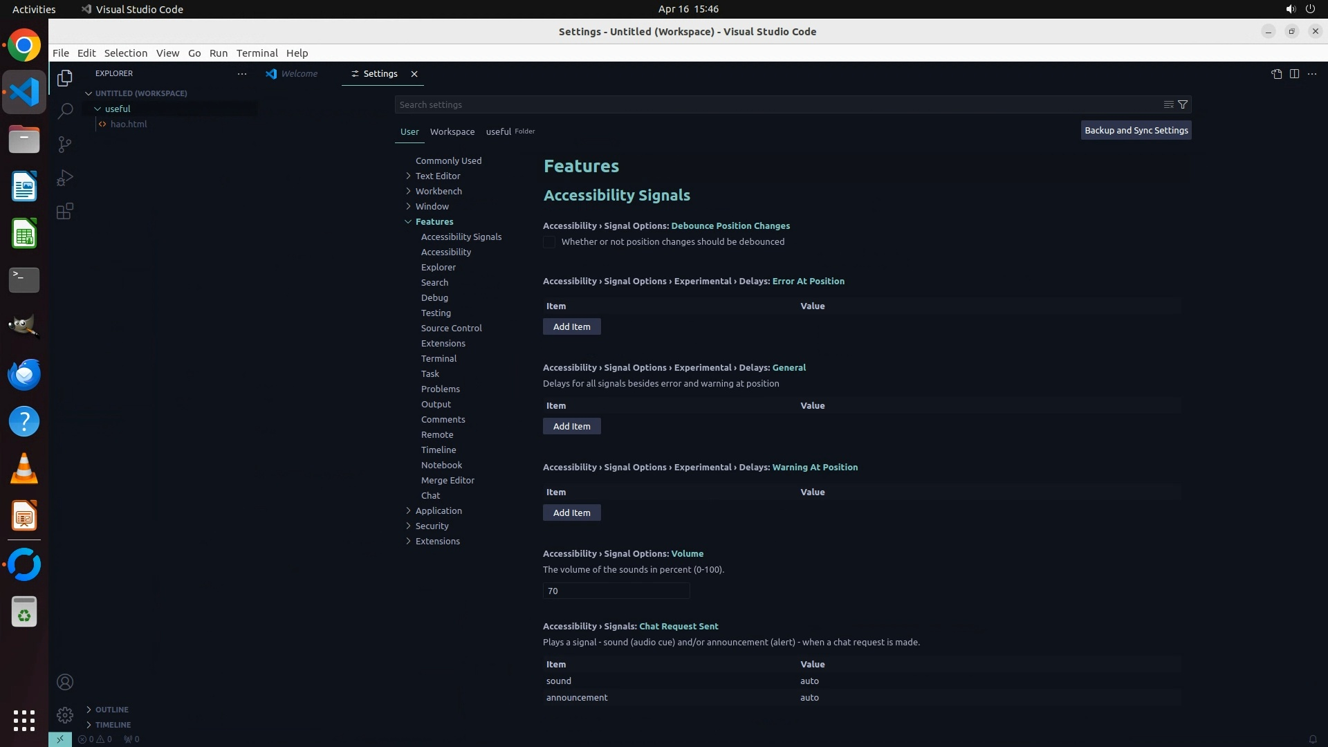Click Add Item under Delays: General
The width and height of the screenshot is (1328, 747).
571,426
